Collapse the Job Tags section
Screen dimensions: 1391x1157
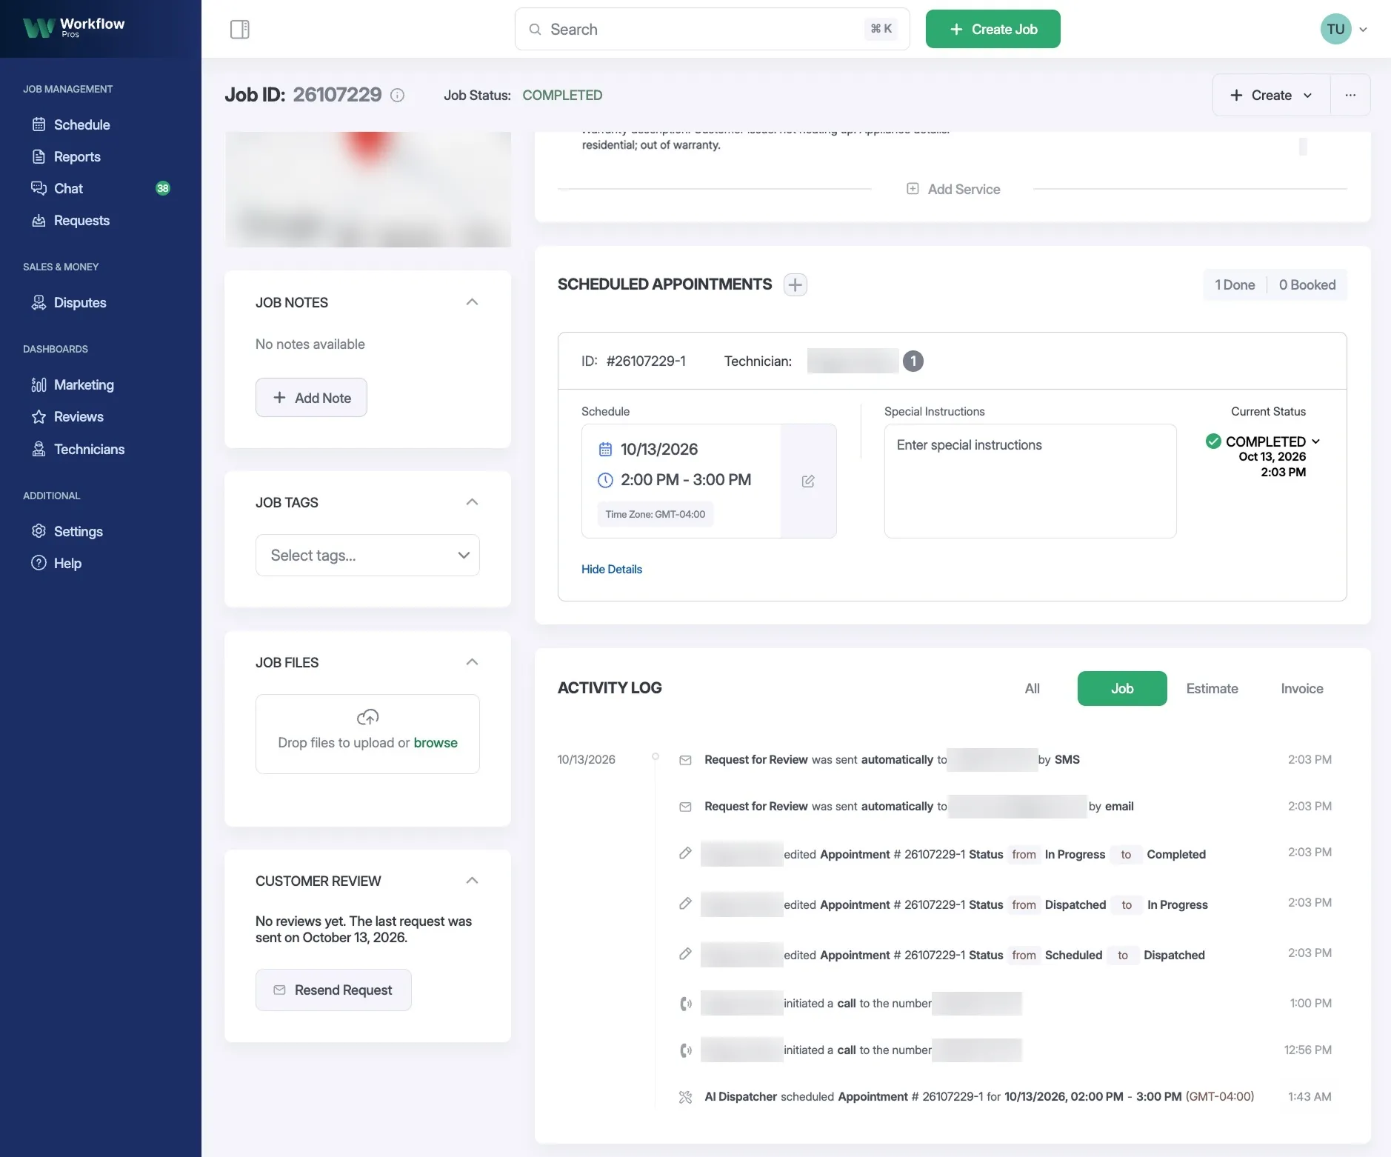(472, 502)
